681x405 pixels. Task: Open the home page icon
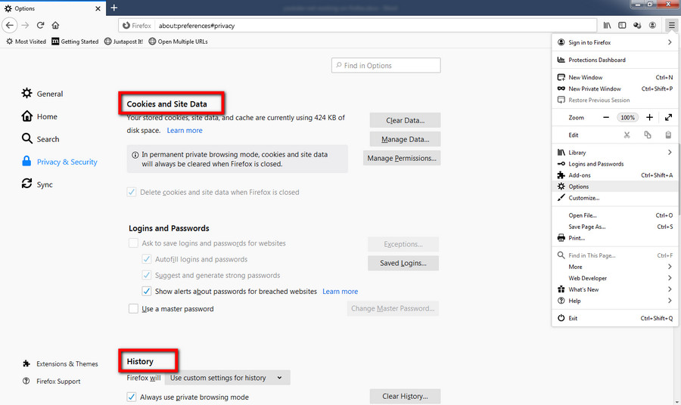click(x=55, y=25)
